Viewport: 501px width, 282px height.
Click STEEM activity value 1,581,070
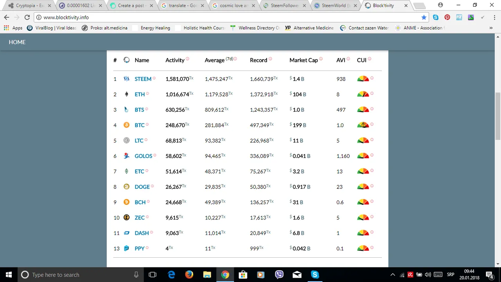point(177,79)
